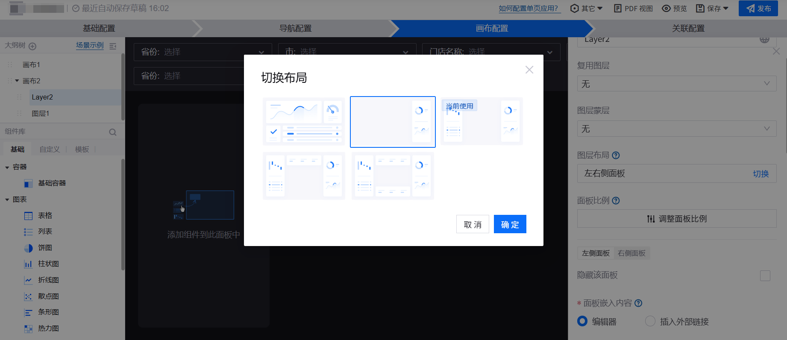Select the 饼图 chart component icon
The height and width of the screenshot is (340, 787).
coord(28,248)
